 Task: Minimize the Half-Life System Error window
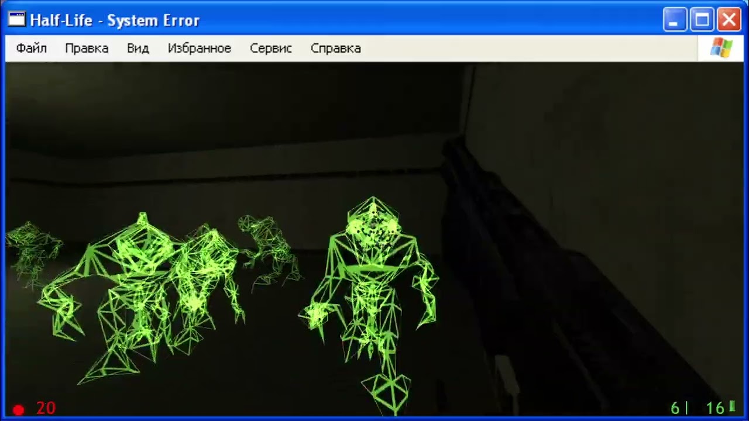pos(674,20)
